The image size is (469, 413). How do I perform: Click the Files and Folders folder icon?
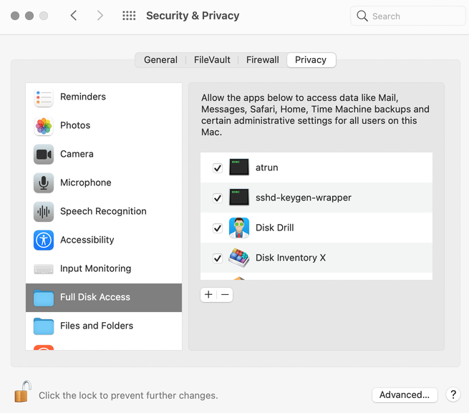[44, 326]
